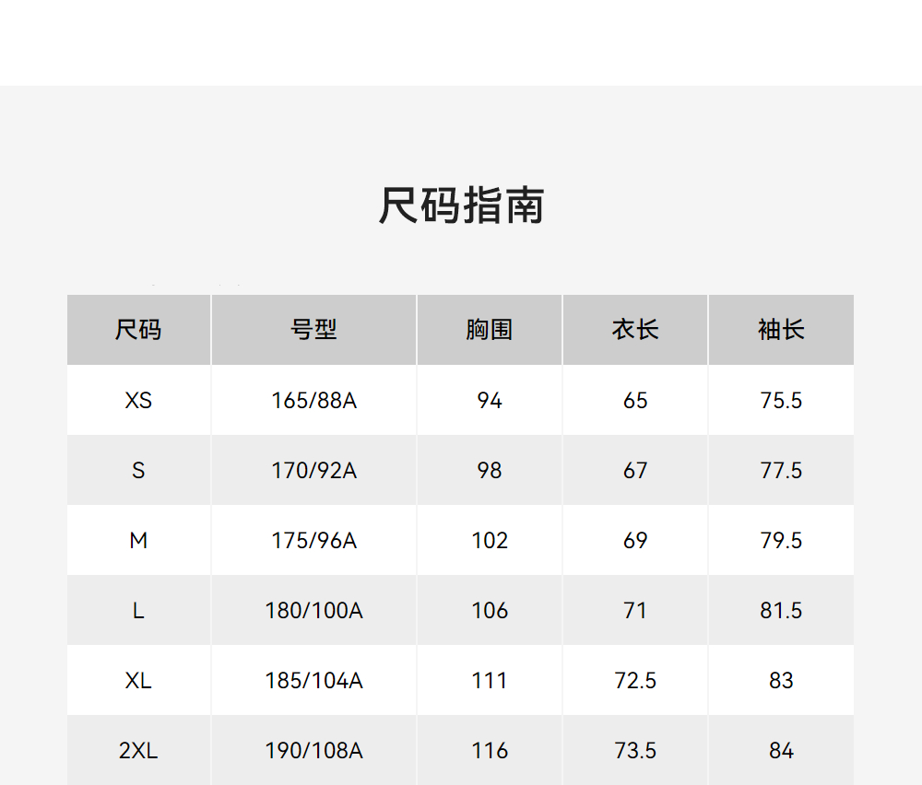This screenshot has height=785, width=922.
Task: Click the 180/100A cell
Action: 314,611
